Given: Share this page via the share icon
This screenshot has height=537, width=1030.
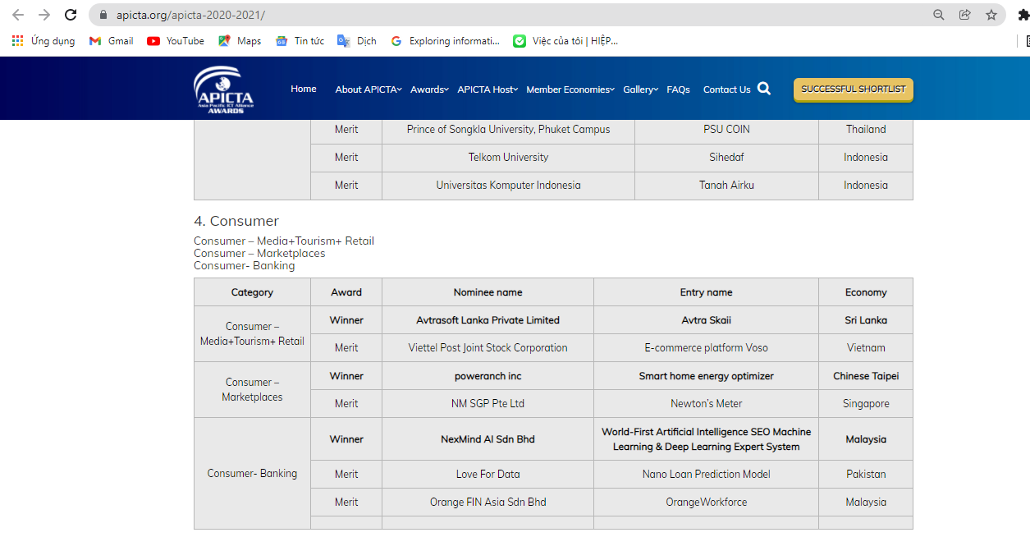Looking at the screenshot, I should pos(965,15).
